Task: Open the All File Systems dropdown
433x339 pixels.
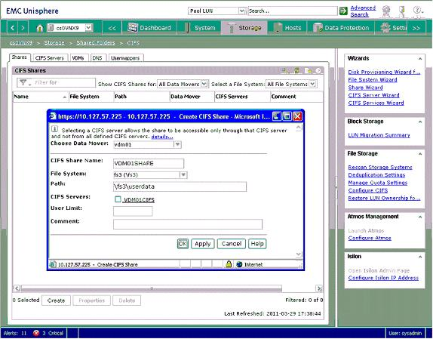Action: pyautogui.click(x=312, y=84)
